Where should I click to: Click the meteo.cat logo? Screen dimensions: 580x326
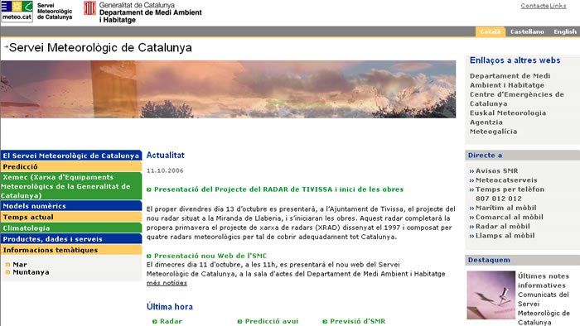point(17,11)
